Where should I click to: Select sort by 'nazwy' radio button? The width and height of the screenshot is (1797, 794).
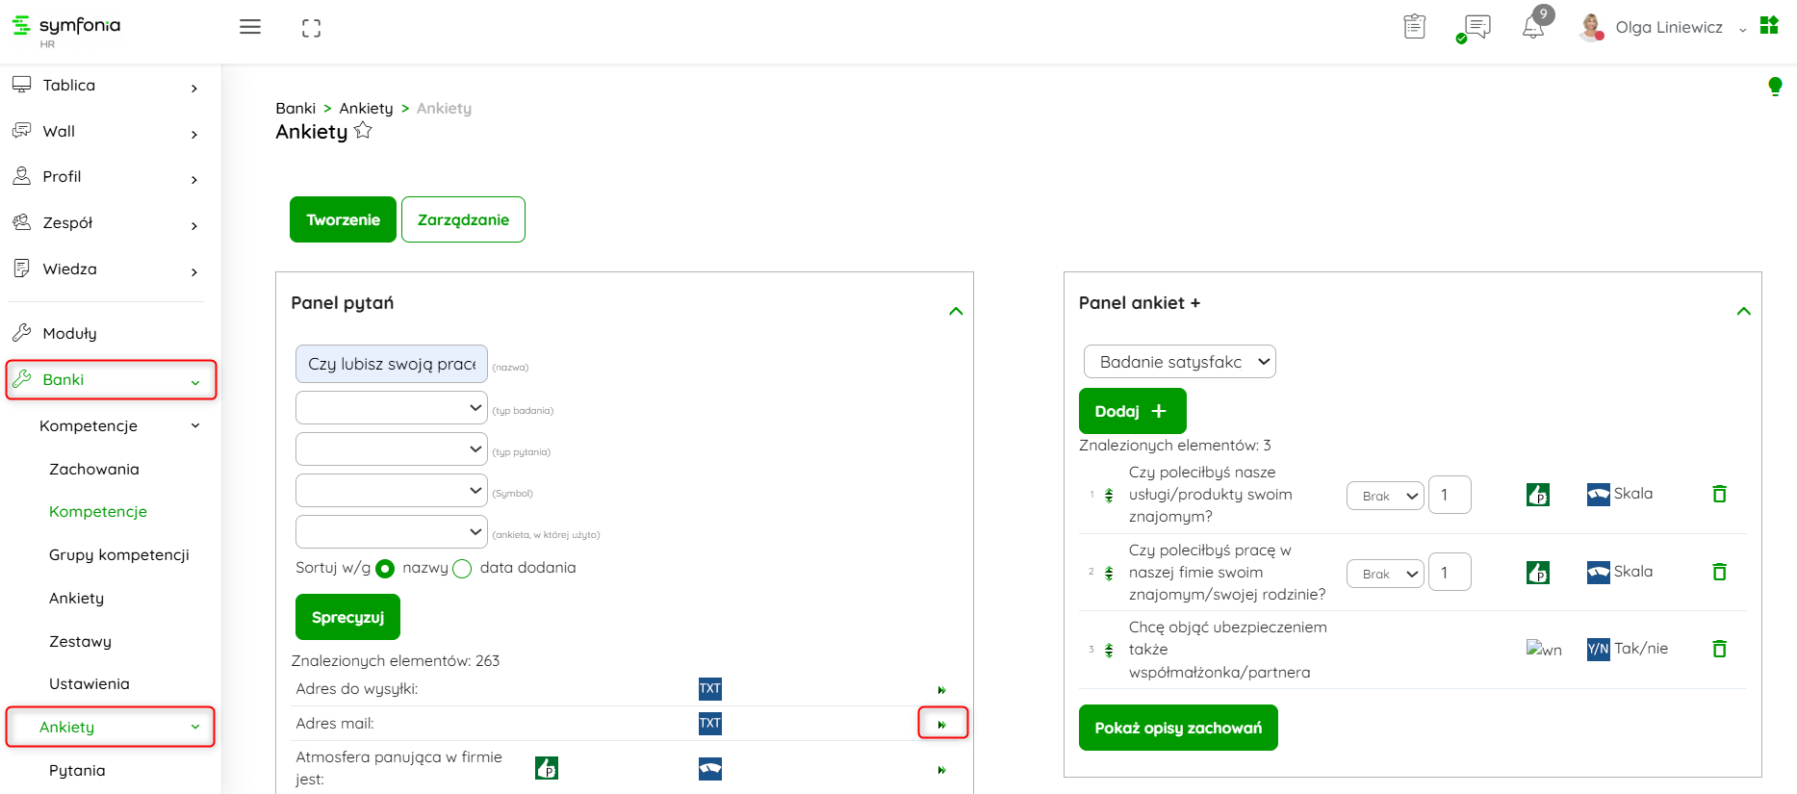[385, 569]
